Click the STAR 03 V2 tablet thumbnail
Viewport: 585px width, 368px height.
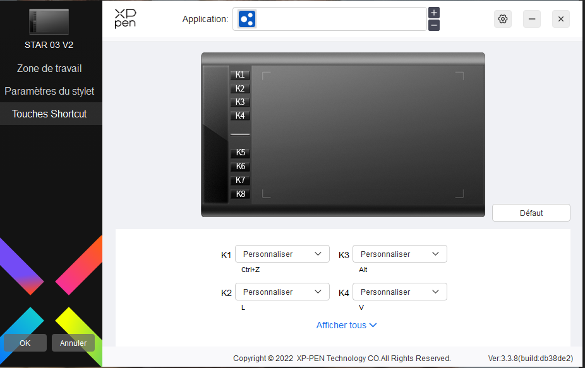click(49, 22)
